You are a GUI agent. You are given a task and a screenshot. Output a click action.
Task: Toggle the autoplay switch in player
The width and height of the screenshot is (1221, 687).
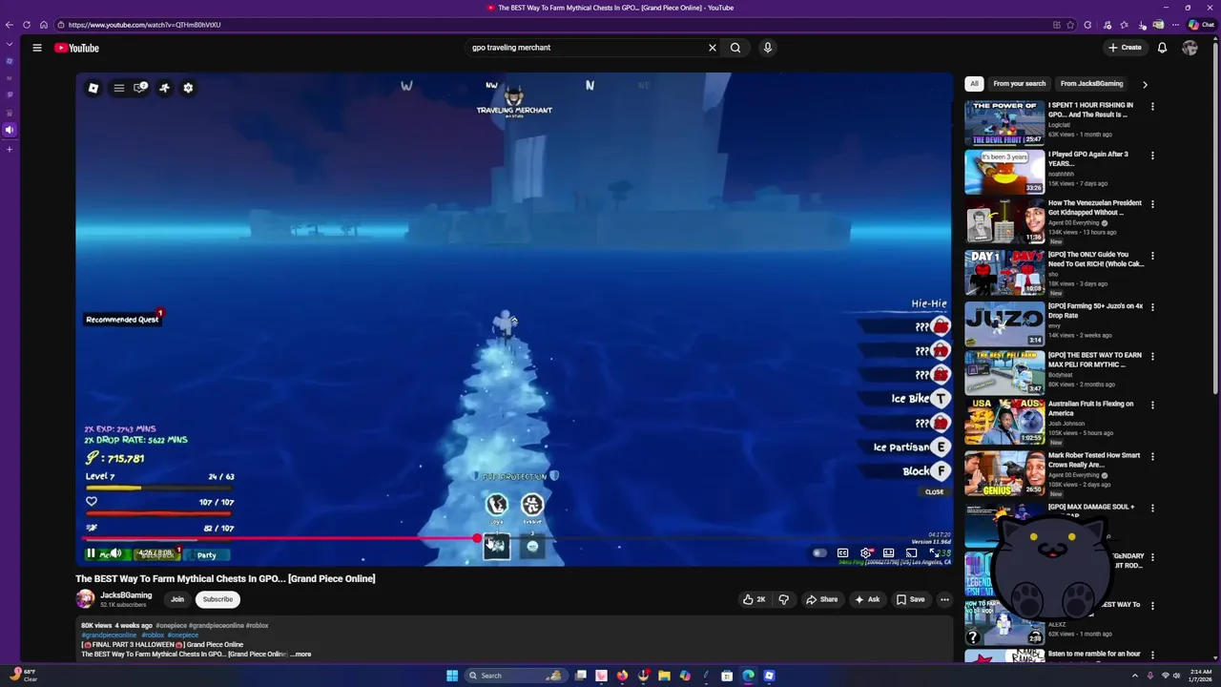click(819, 553)
